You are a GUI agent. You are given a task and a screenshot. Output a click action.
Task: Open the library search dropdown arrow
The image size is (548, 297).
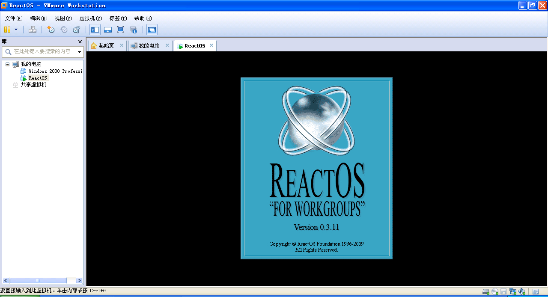click(x=79, y=52)
